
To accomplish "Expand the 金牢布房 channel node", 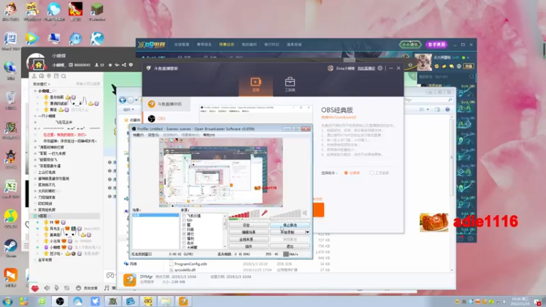I will pos(35,260).
